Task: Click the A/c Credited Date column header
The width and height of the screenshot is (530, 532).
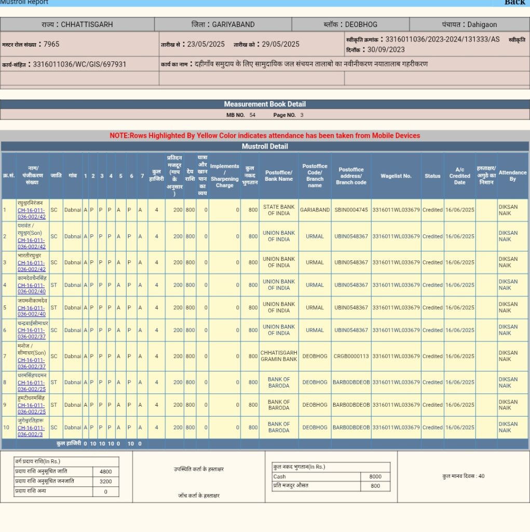Action: coord(460,176)
